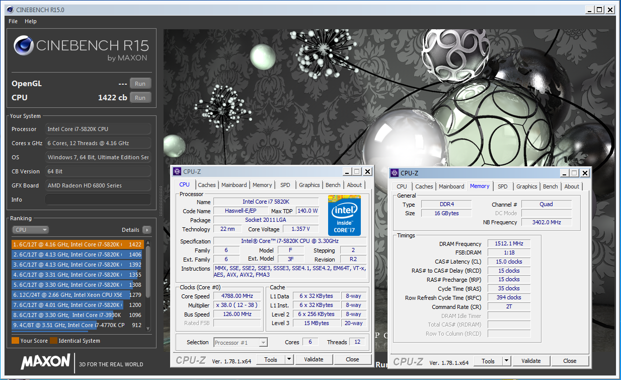Click Validate in Memory CPU-Z window
This screenshot has width=621, height=380.
(531, 361)
